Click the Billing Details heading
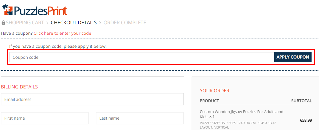The height and width of the screenshot is (130, 319). pyautogui.click(x=19, y=87)
